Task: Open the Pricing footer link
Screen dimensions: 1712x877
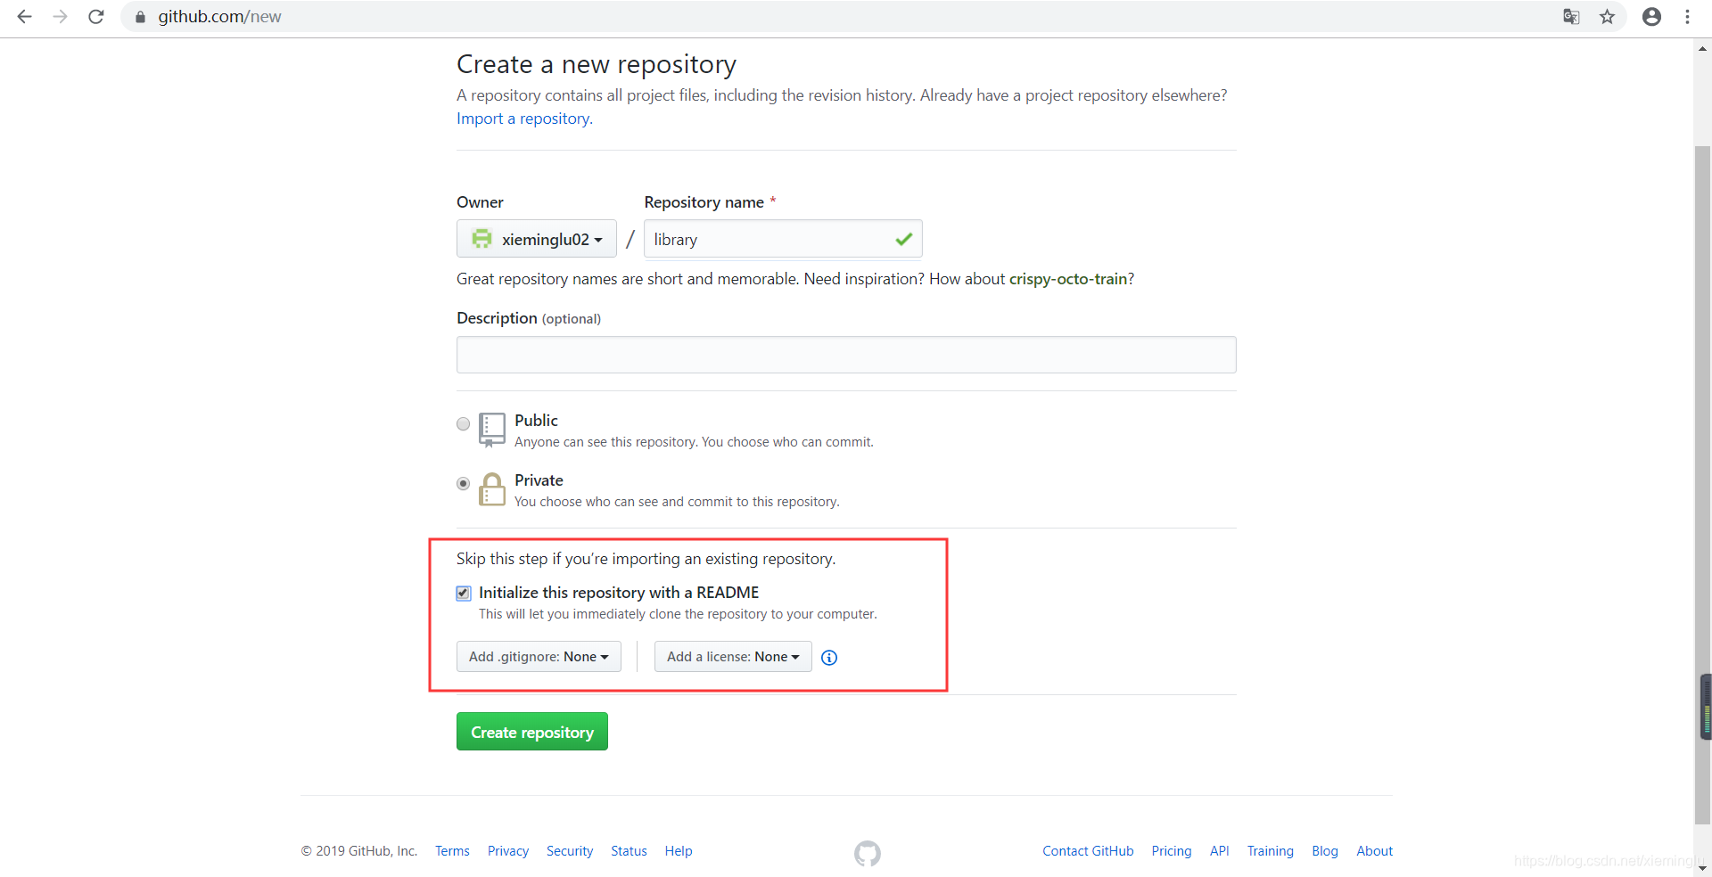Action: pyautogui.click(x=1172, y=851)
